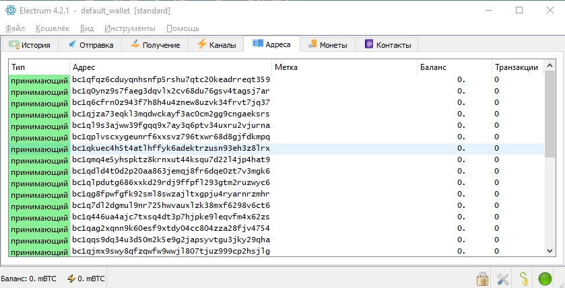Click the @ icon on Контакты tab

tap(368, 44)
